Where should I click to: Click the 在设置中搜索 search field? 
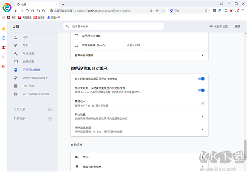click(132, 26)
